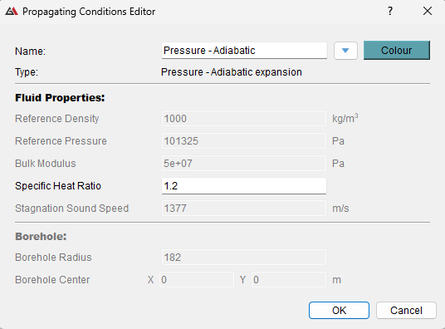
Task: Click the Fluid Properties heading
Action: tap(60, 98)
